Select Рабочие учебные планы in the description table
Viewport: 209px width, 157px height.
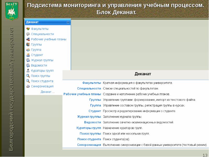(x=82, y=94)
